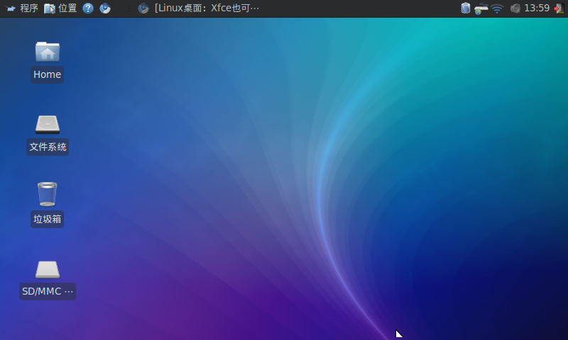
Task: Open the blue question mark help launcher
Action: tap(88, 8)
